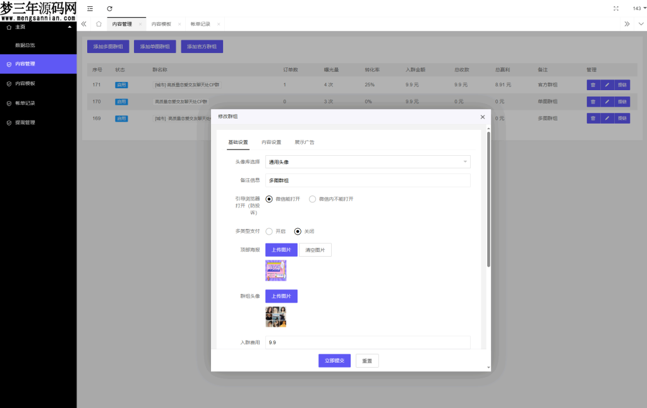Switch to the 内容设置 tab
The height and width of the screenshot is (408, 647).
(271, 143)
